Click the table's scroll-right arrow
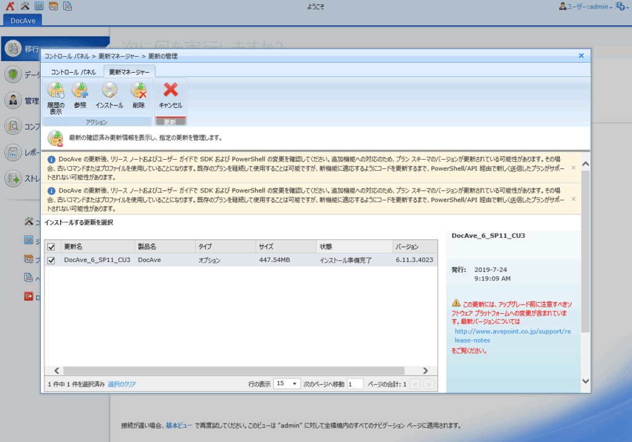 point(425,370)
